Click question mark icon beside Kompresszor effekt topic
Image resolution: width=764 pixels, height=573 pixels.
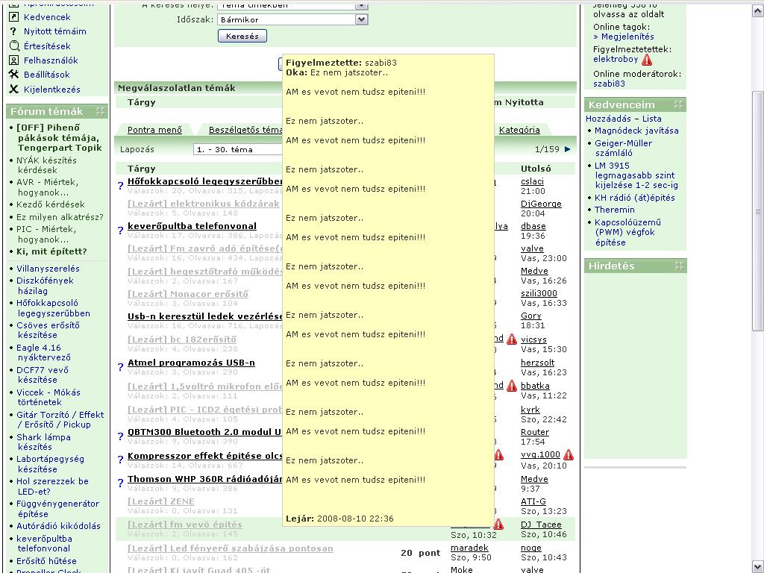(120, 460)
